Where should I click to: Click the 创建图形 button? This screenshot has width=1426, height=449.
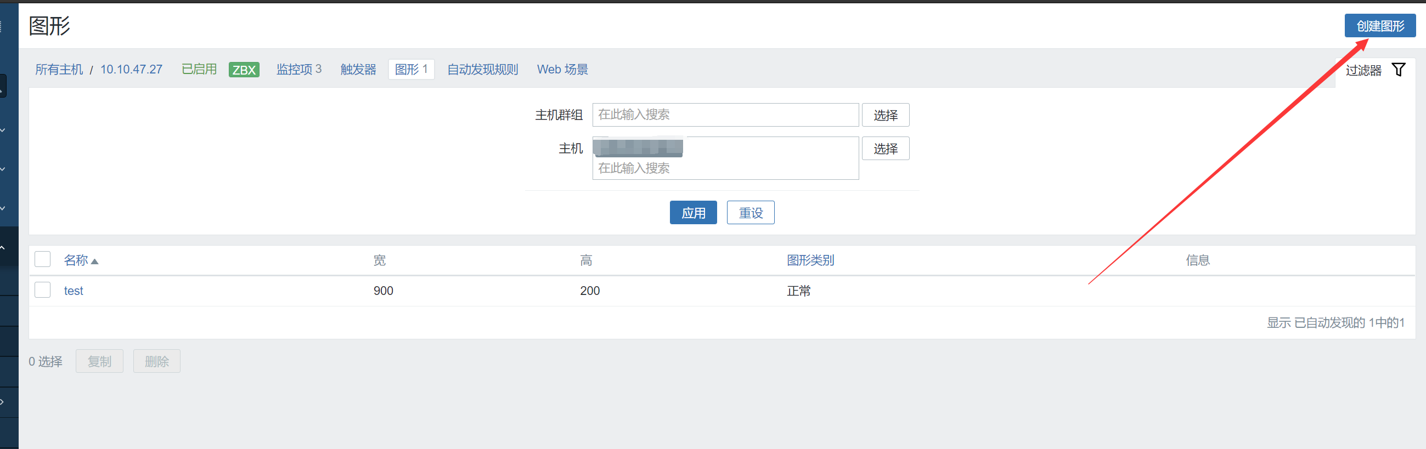1379,25
